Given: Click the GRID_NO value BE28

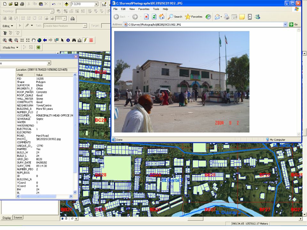Looking at the screenshot, I should [x=39, y=159].
